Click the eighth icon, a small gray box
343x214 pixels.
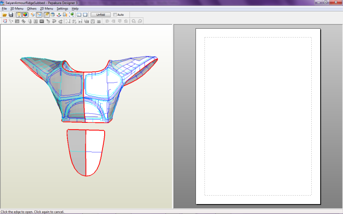pyautogui.click(x=48, y=21)
